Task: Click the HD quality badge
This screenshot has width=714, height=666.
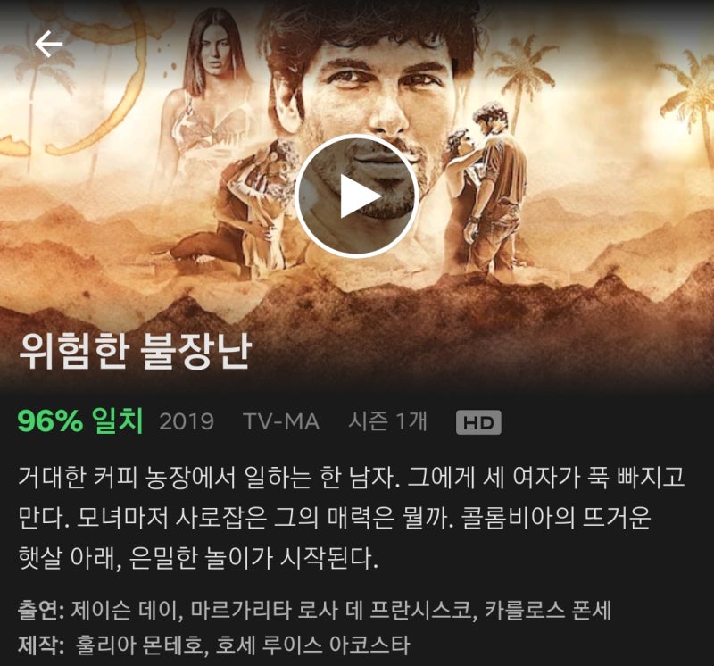Action: coord(478,422)
